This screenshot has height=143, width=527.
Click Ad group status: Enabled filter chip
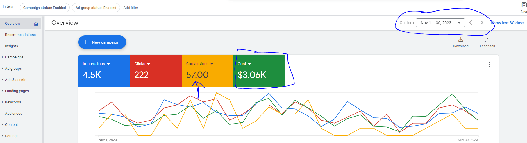pyautogui.click(x=96, y=8)
